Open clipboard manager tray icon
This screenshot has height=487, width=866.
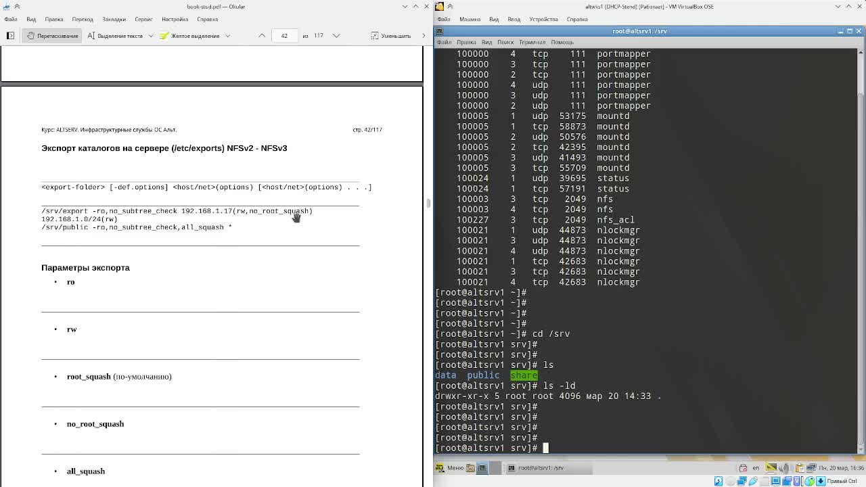coord(799,467)
